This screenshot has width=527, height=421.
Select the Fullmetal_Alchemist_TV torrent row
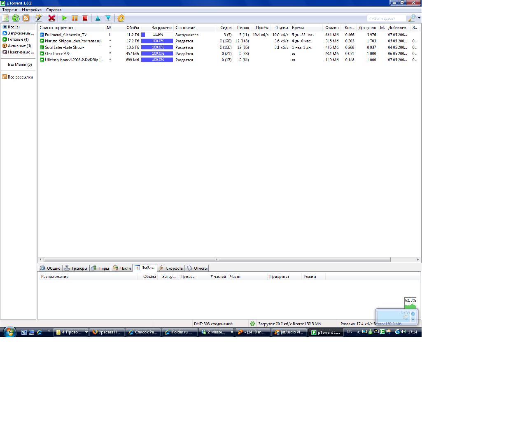pos(229,35)
